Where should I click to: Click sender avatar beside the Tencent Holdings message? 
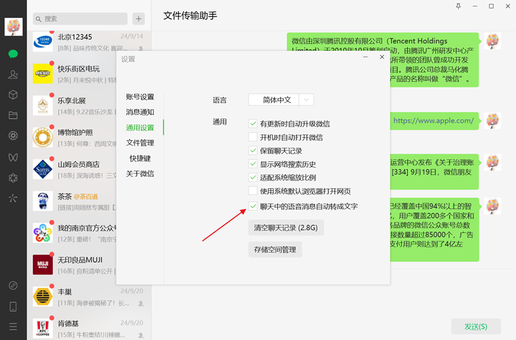[x=493, y=41]
